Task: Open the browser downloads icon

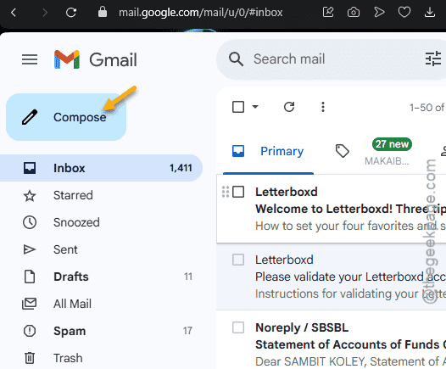Action: click(430, 12)
